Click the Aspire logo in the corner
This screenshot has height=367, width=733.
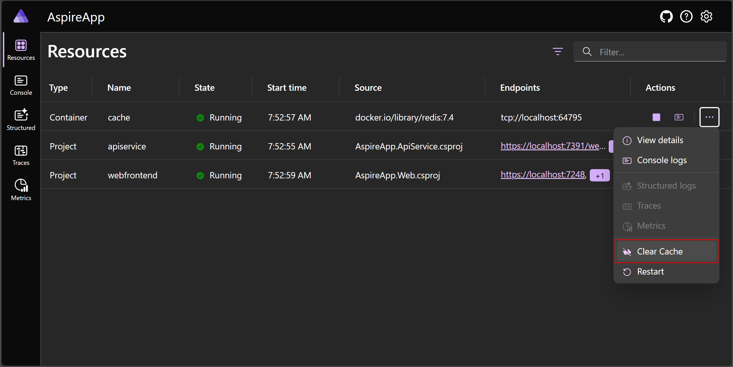pos(20,16)
